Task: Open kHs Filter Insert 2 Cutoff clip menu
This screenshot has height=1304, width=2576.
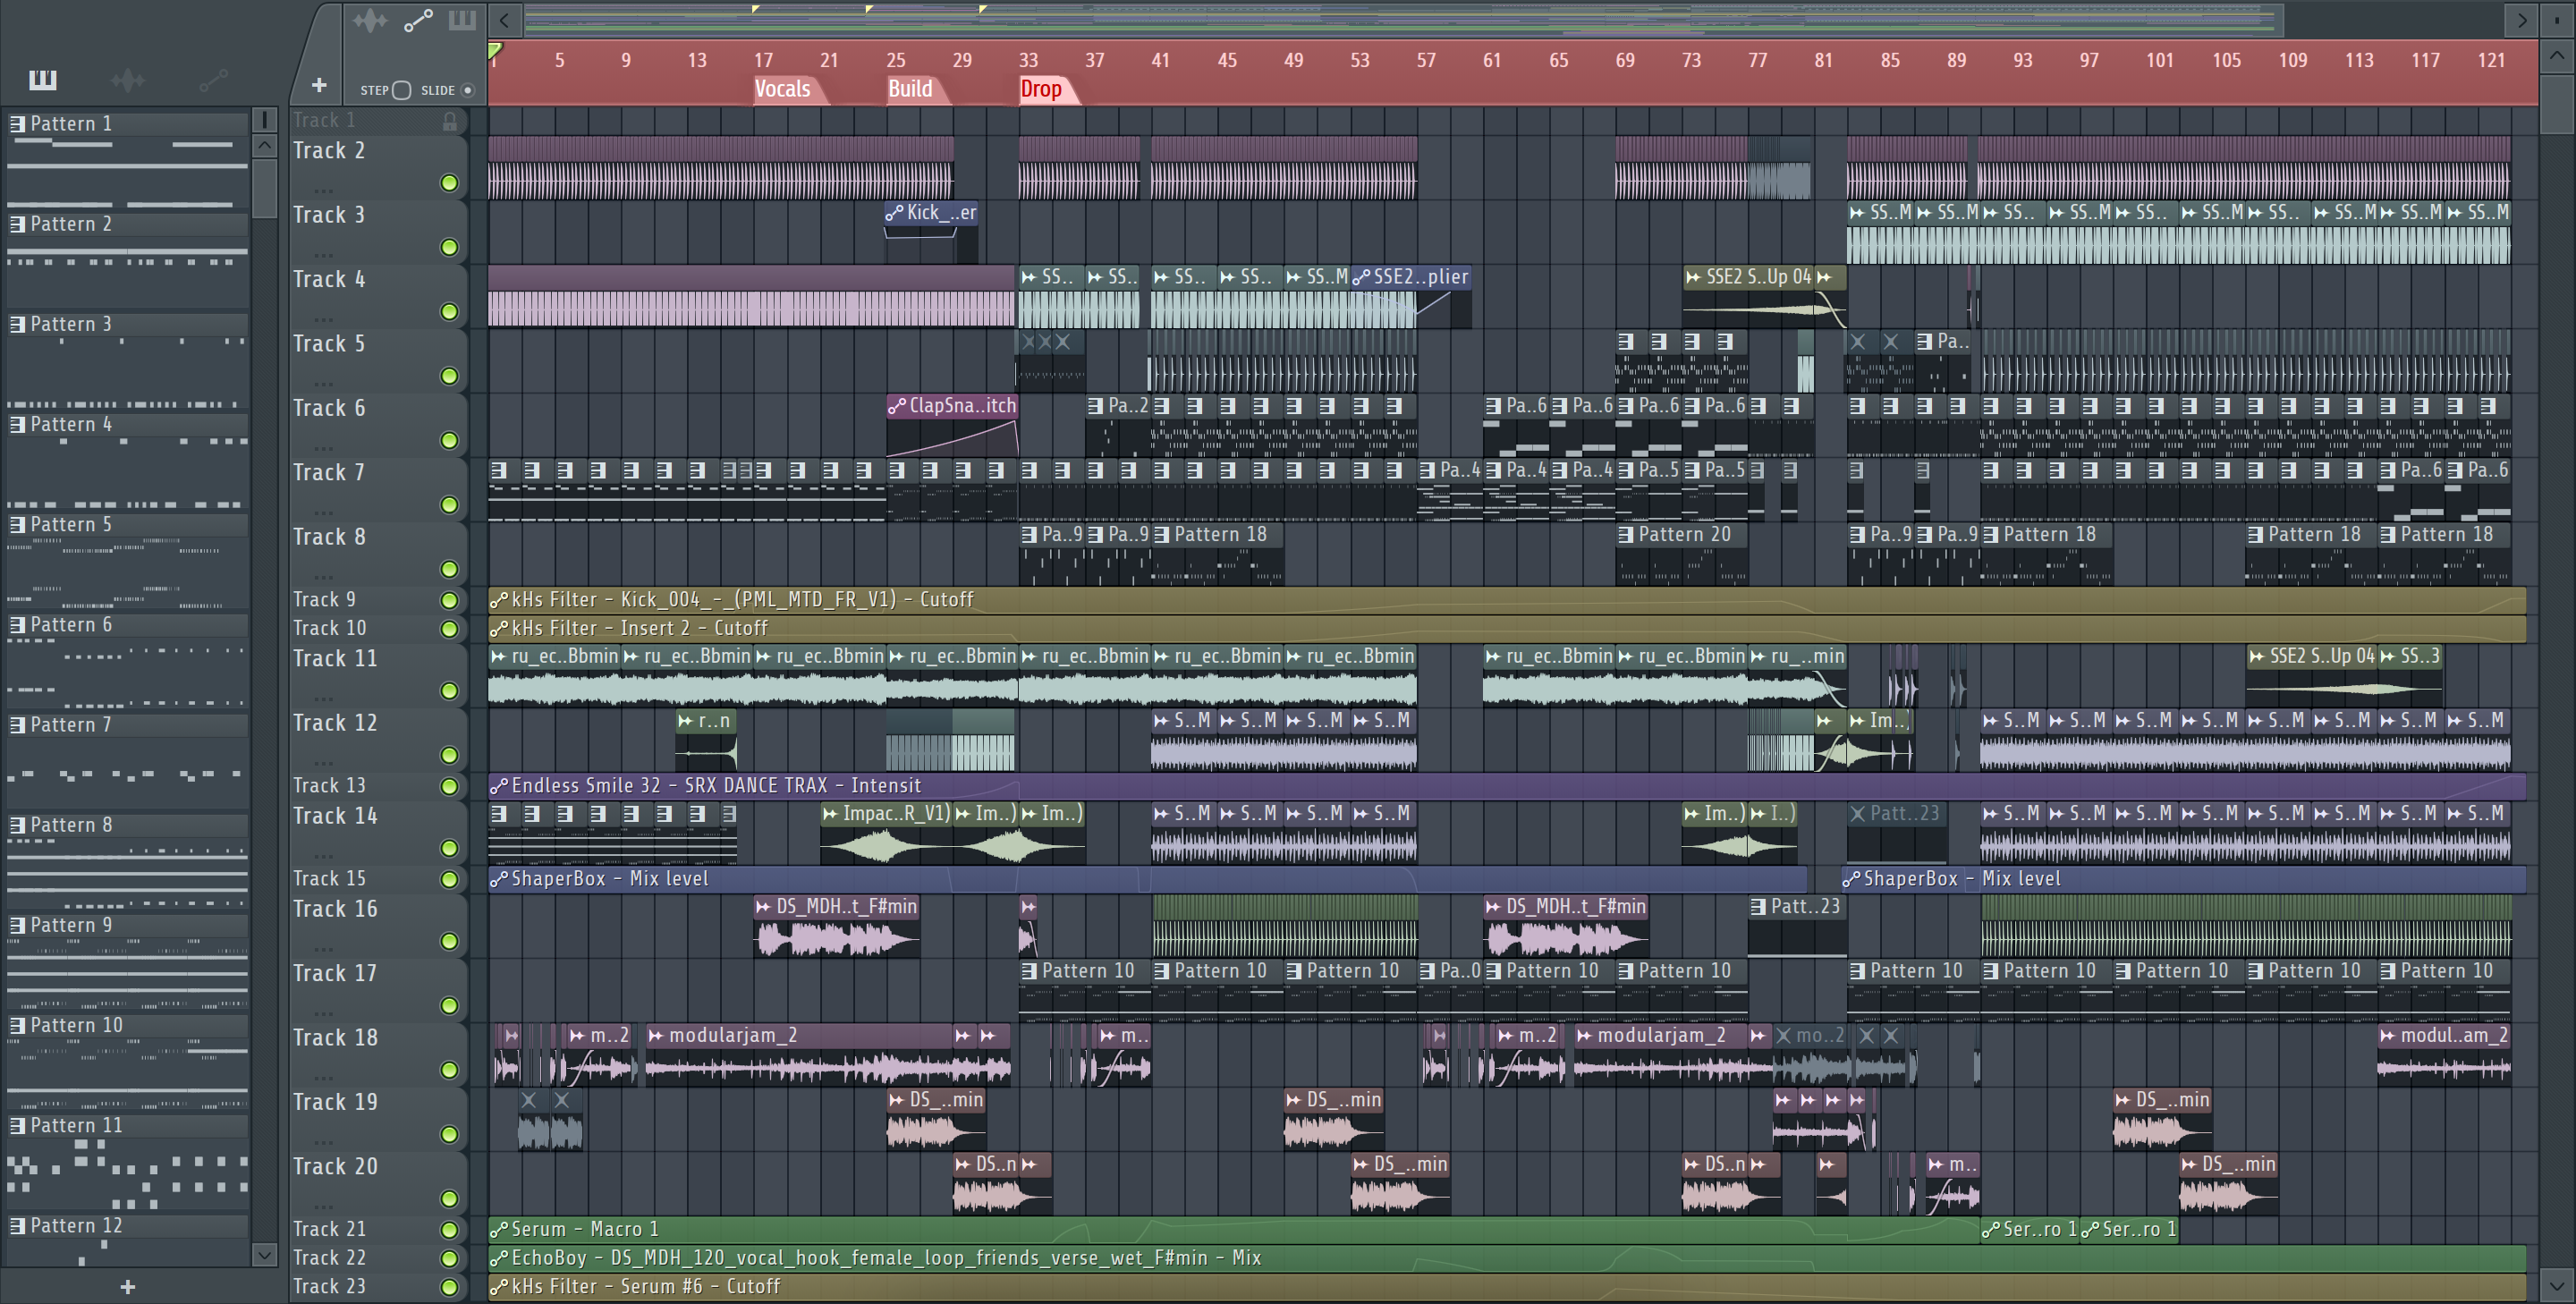Action: pos(498,629)
